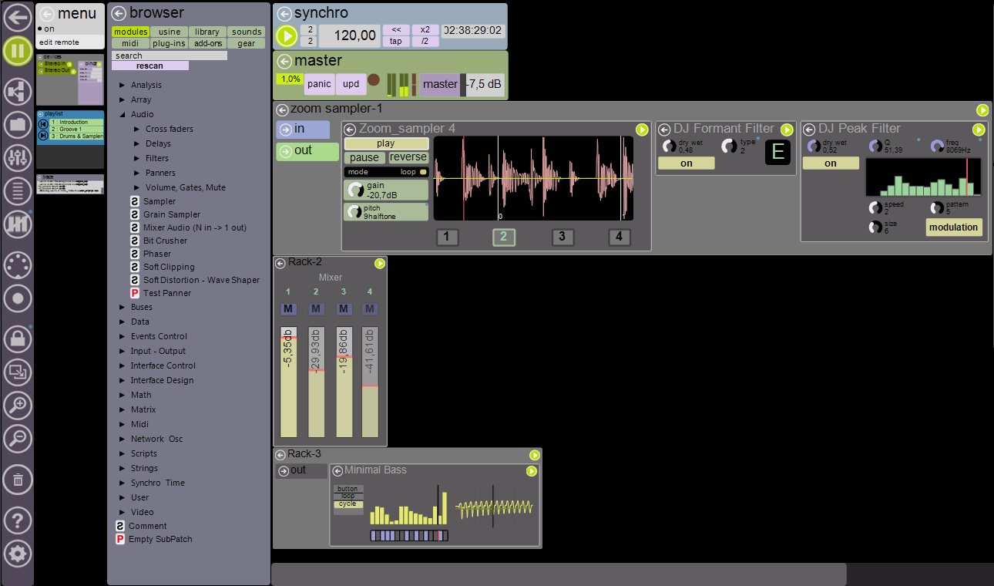Click the rescan button in browser
Image resolution: width=994 pixels, height=586 pixels.
click(x=149, y=66)
